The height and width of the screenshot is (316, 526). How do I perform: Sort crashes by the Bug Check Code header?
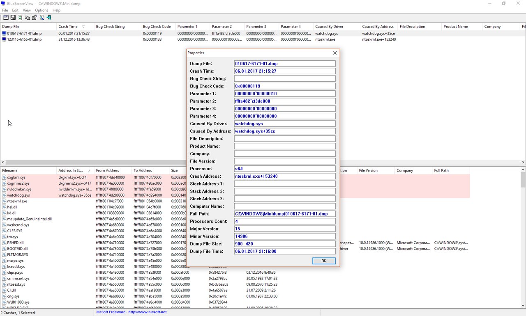(x=158, y=27)
